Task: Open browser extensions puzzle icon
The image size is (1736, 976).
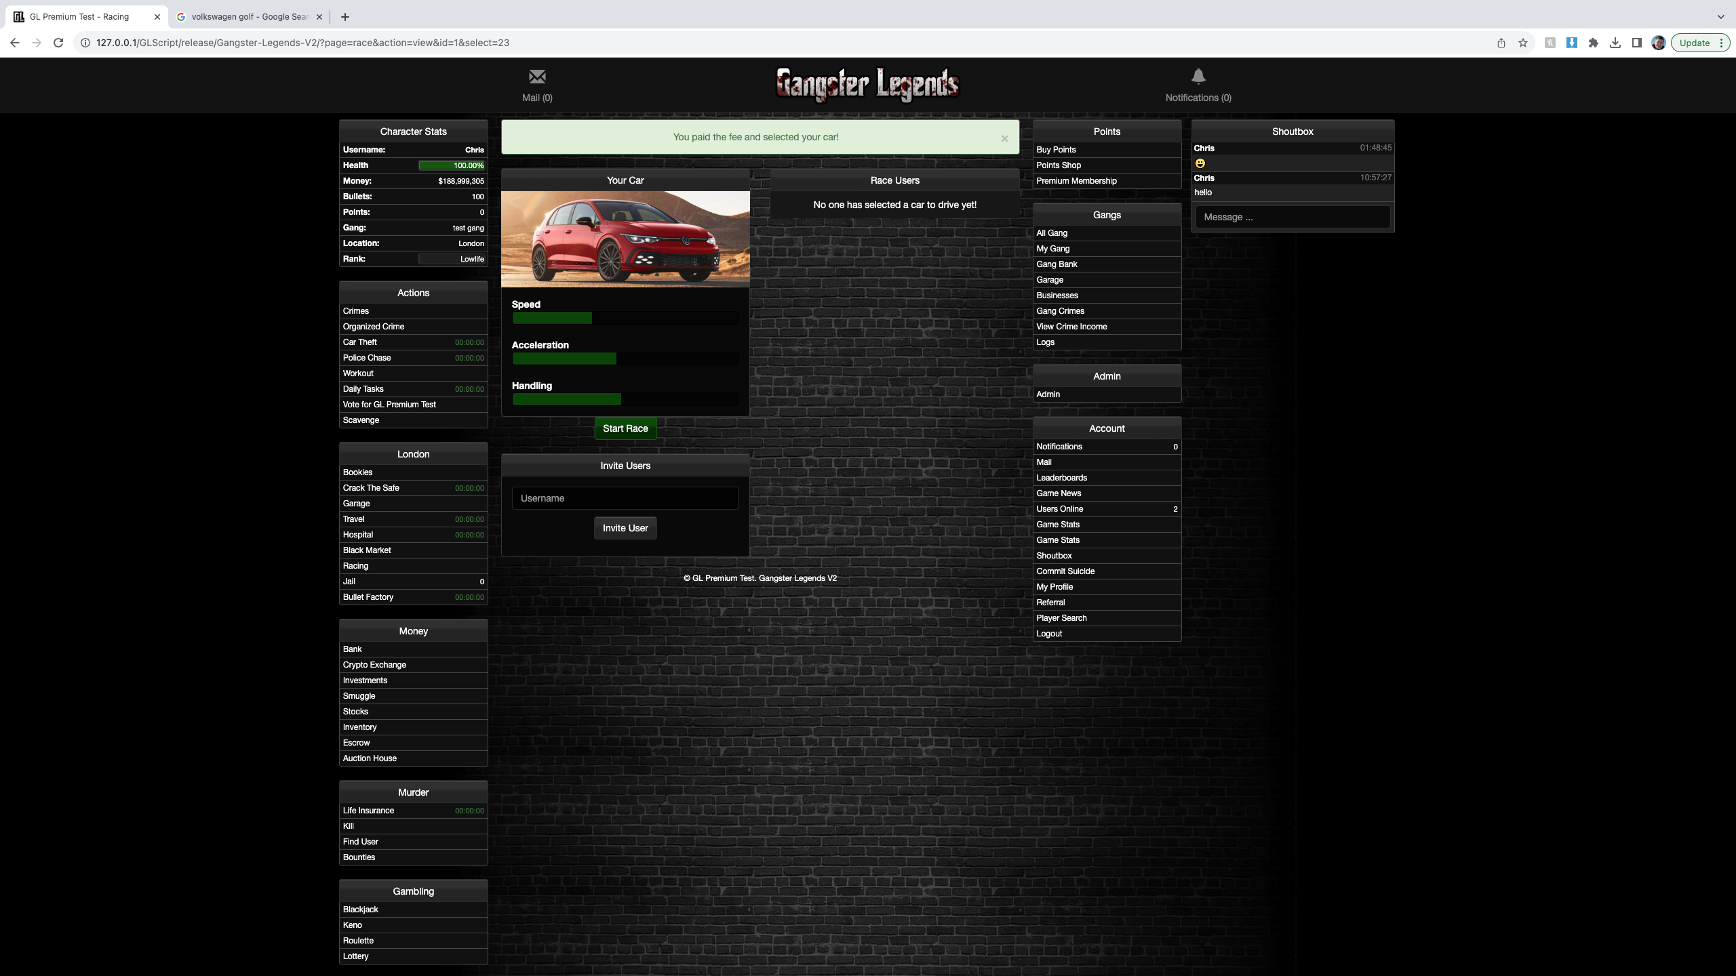Action: click(x=1594, y=43)
